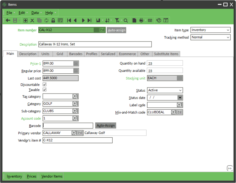Click the Inventory bottom button

pos(14,176)
